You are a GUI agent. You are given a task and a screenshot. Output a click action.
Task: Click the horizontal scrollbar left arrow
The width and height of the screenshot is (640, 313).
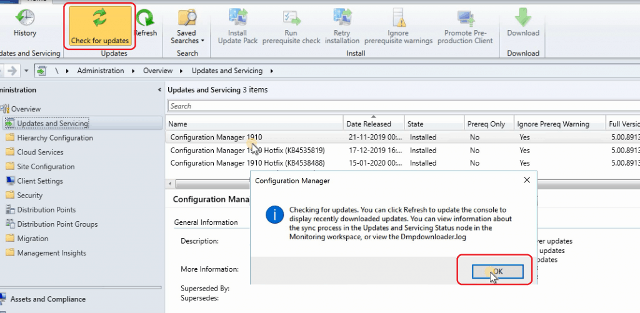coord(171,183)
